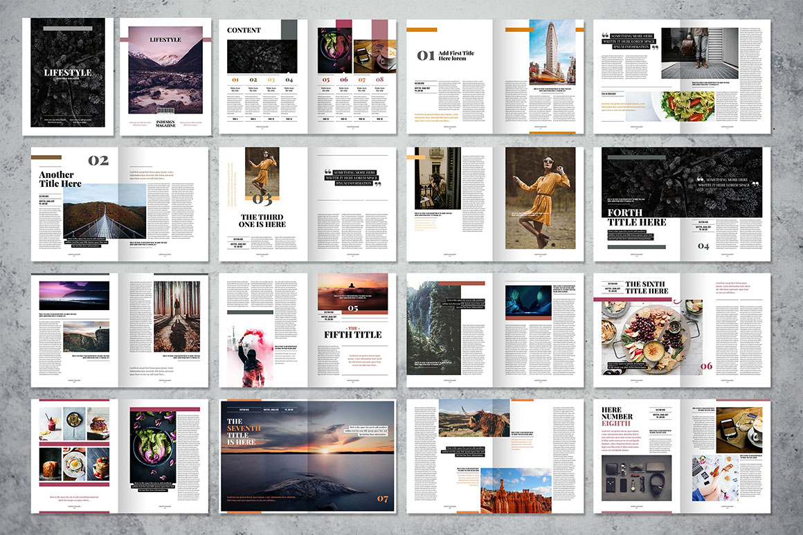Select the woman in sunglasses and orange dress photo

[540, 197]
